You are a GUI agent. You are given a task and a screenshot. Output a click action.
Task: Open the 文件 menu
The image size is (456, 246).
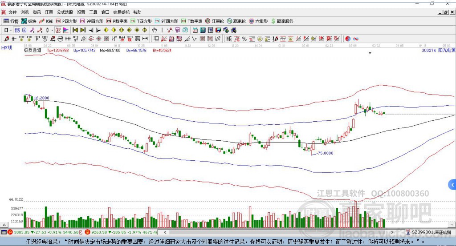(x=12, y=12)
